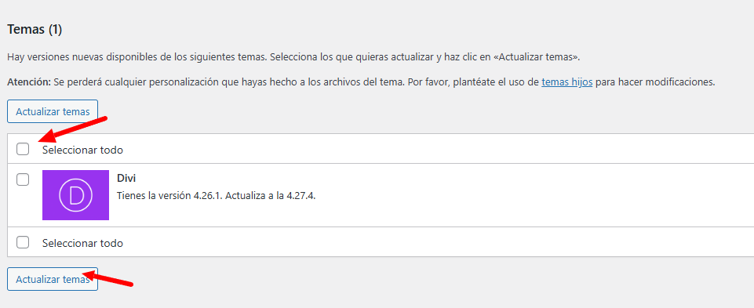Click the purple Divi theme logo
The image size is (754, 308).
[75, 195]
